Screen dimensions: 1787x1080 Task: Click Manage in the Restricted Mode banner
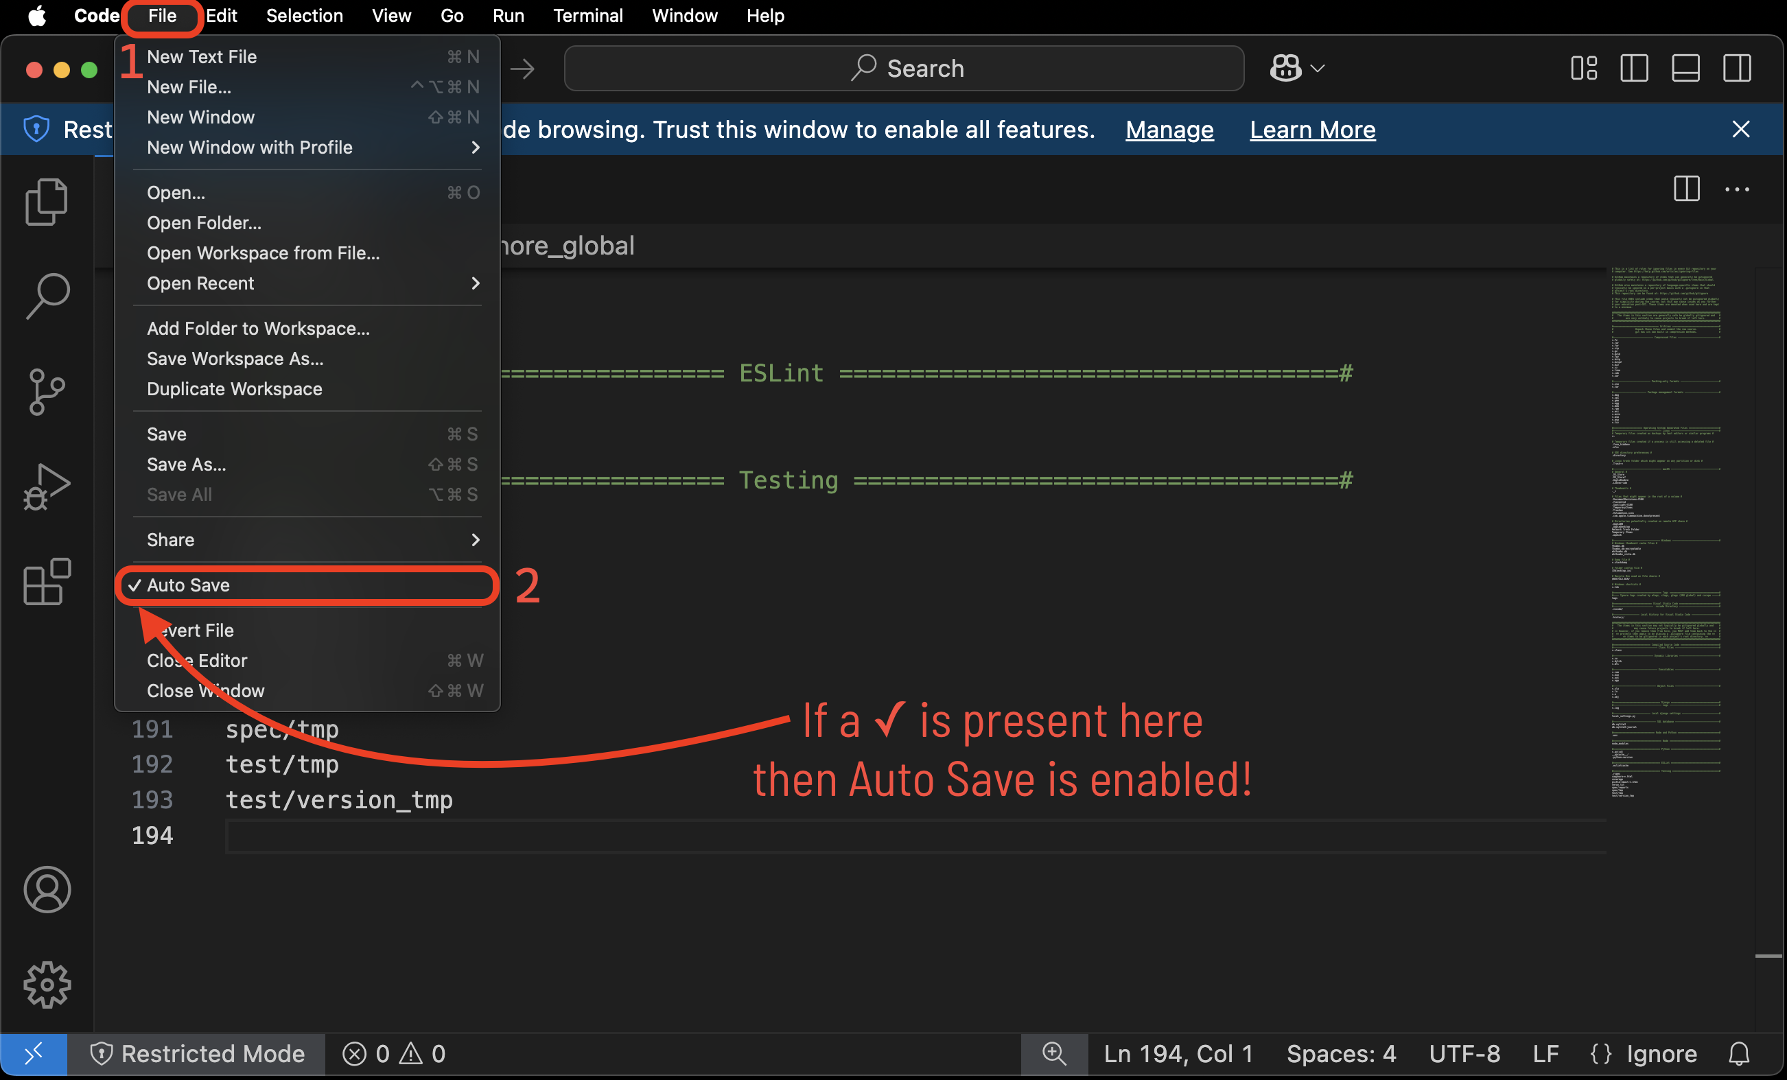1169,129
